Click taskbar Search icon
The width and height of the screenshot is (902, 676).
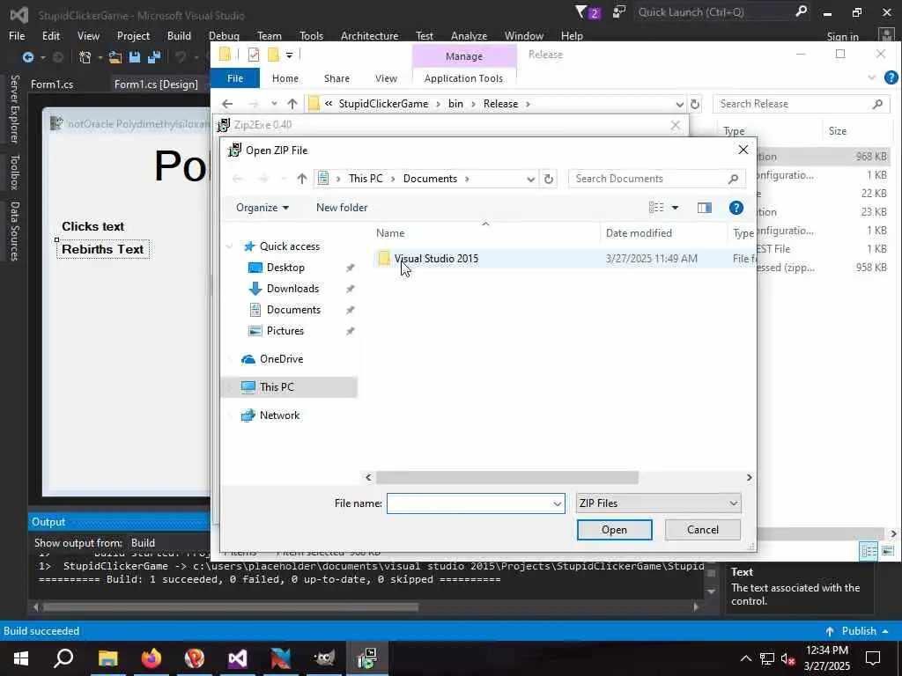(x=63, y=658)
